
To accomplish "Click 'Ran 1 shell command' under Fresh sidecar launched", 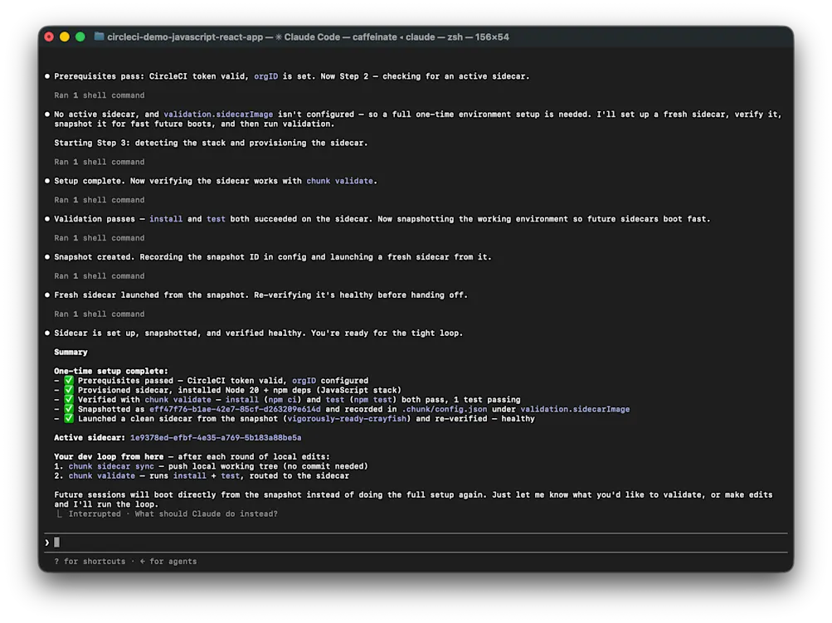I will coord(100,314).
